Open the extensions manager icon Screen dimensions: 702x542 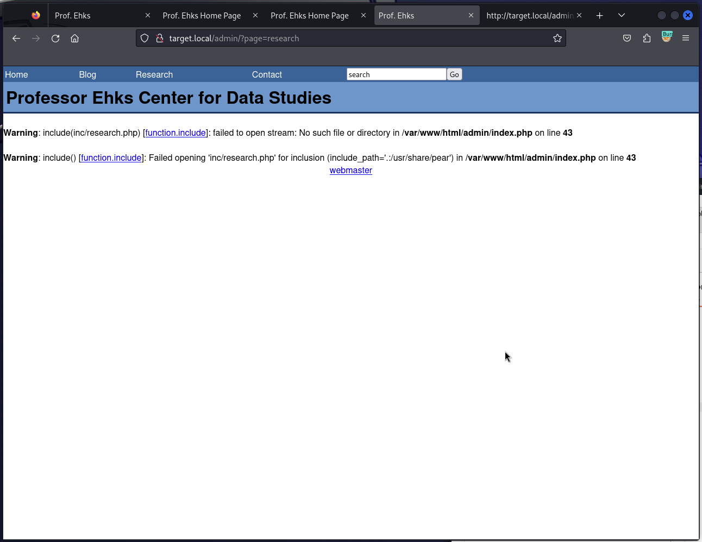pyautogui.click(x=647, y=38)
